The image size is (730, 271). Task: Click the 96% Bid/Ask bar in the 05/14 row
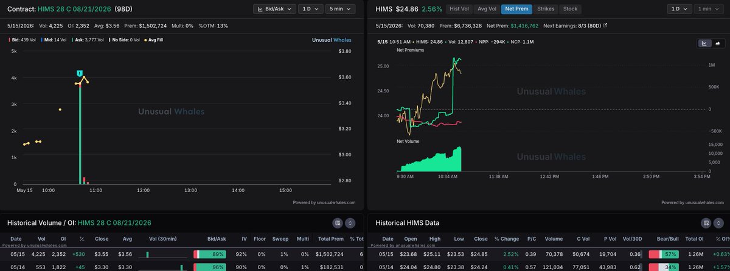pos(210,267)
